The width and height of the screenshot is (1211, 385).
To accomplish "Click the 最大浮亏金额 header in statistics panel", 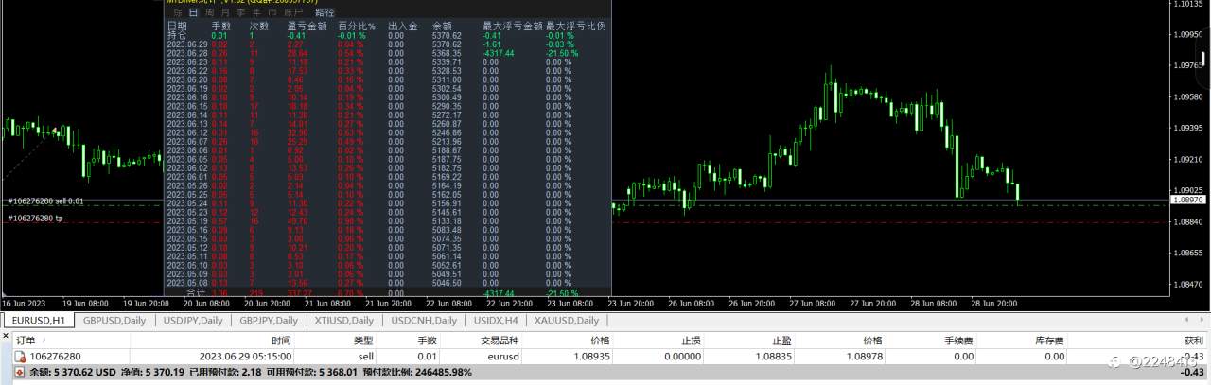I will 512,26.
